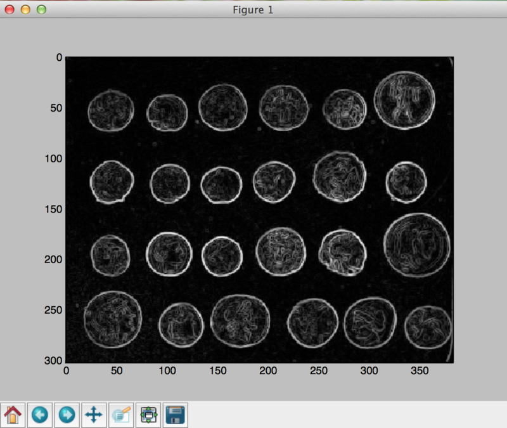Go forward to next view arrow
The height and width of the screenshot is (428, 507).
point(67,415)
